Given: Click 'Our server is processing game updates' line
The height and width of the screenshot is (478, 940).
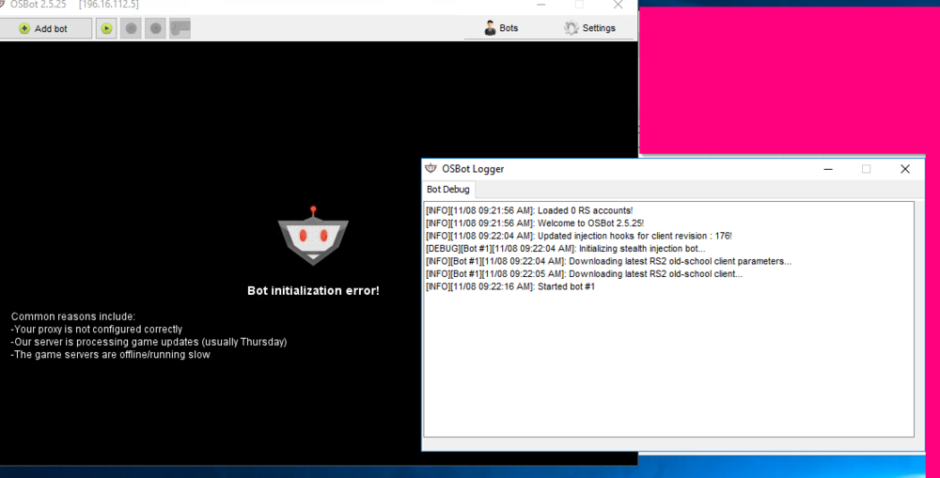Looking at the screenshot, I should pyautogui.click(x=149, y=342).
